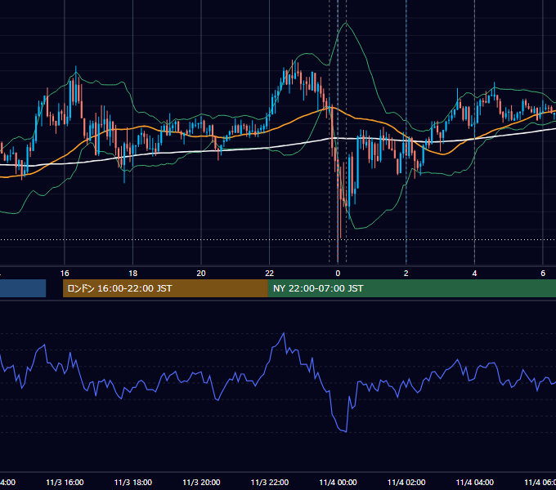Click the 11/3 18:00 date label

point(133,483)
